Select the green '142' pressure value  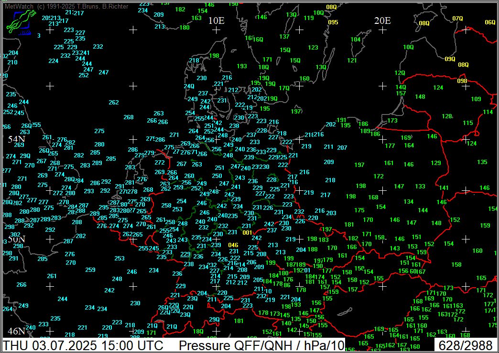pos(292,330)
